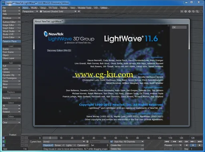Image resolution: width=205 pixels, height=152 pixels.
Task: Toggle the Auto Key checkbox
Action: [112, 142]
